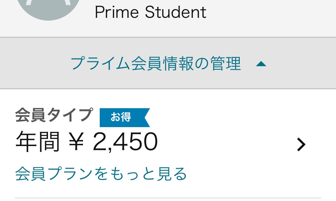Click the blue お得 ribbon badge
This screenshot has height=201, width=336.
[124, 118]
